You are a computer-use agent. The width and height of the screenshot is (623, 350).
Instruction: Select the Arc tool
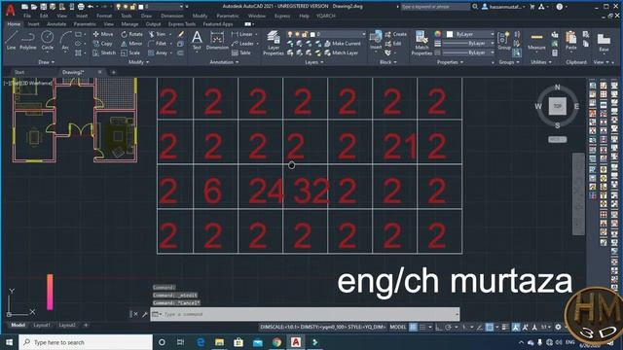65,41
